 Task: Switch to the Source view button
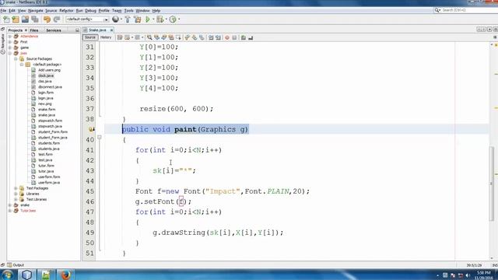[x=90, y=37]
